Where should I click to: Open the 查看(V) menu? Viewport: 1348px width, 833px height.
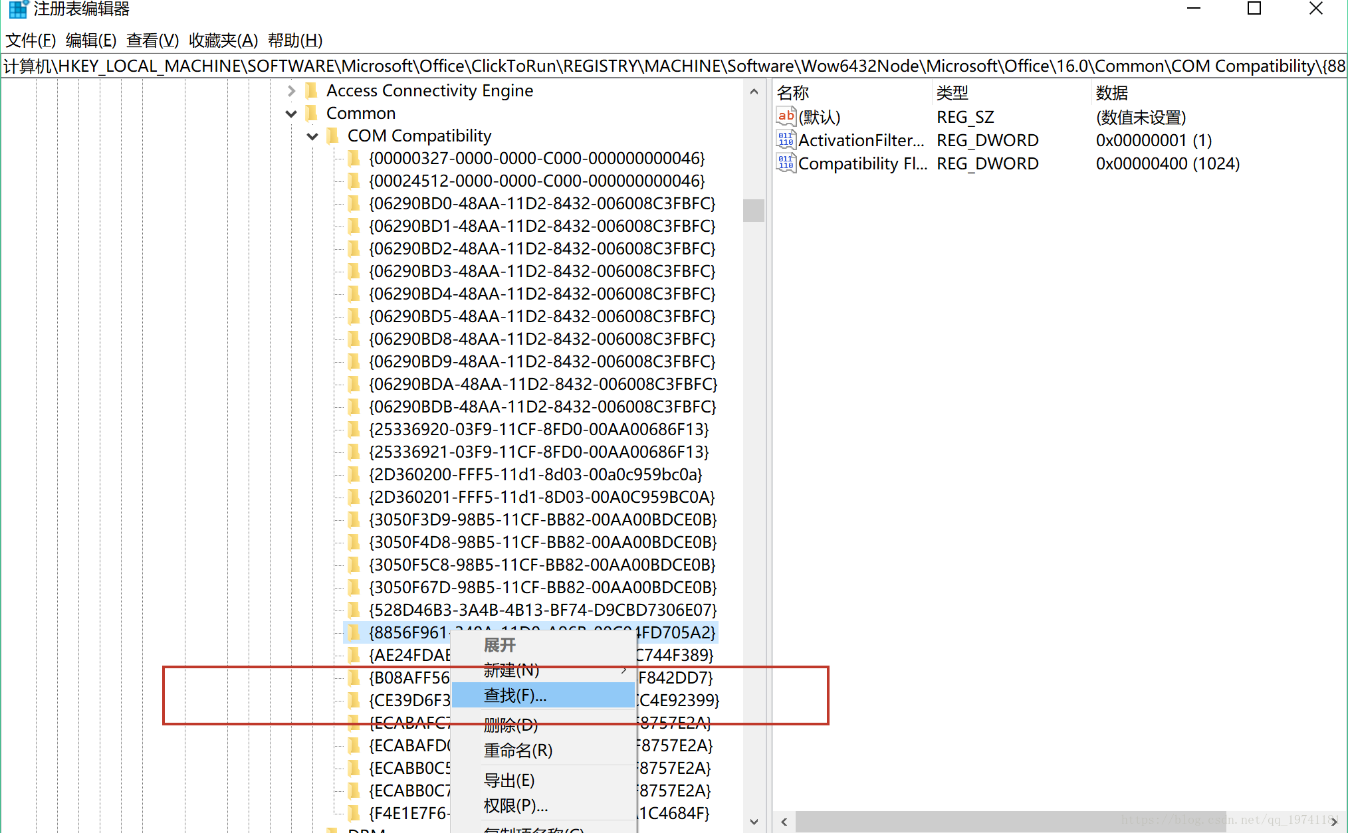point(152,41)
